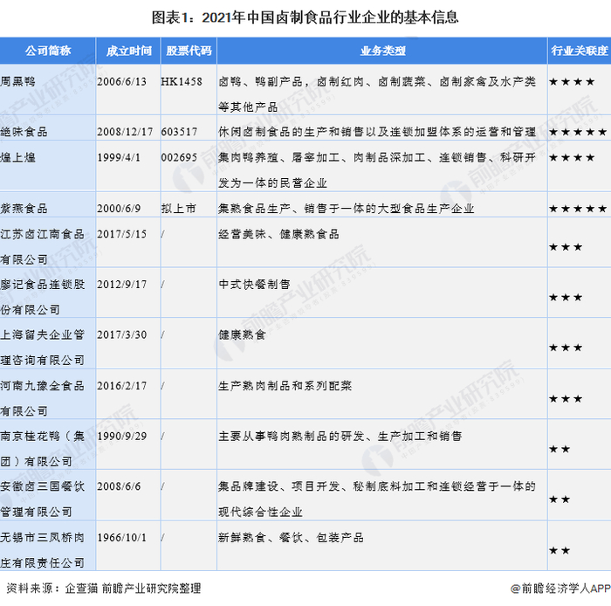Click 绝味食品 business description 休闲卤制食品的生产和销售
611x606 pixels.
[377, 132]
